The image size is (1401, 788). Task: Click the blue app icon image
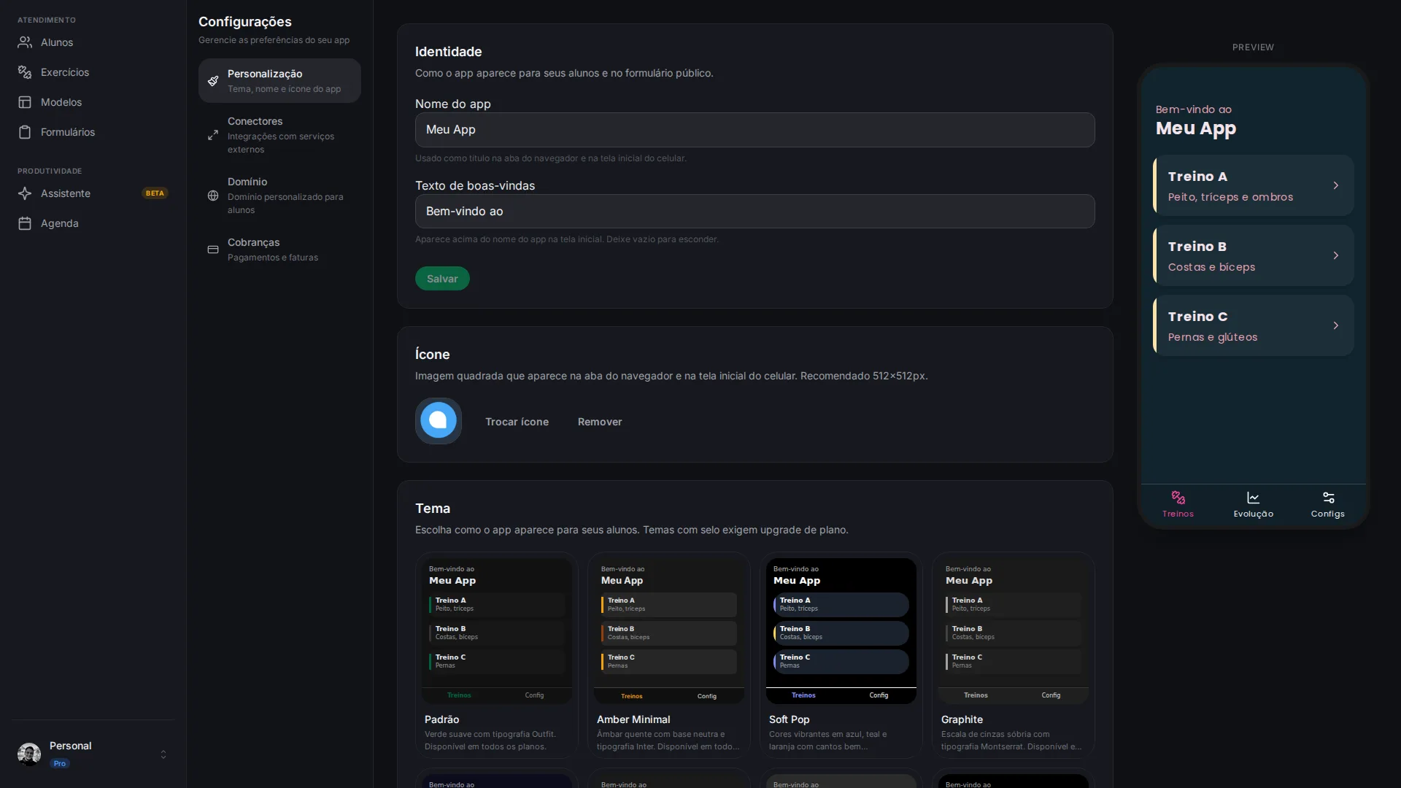point(439,421)
